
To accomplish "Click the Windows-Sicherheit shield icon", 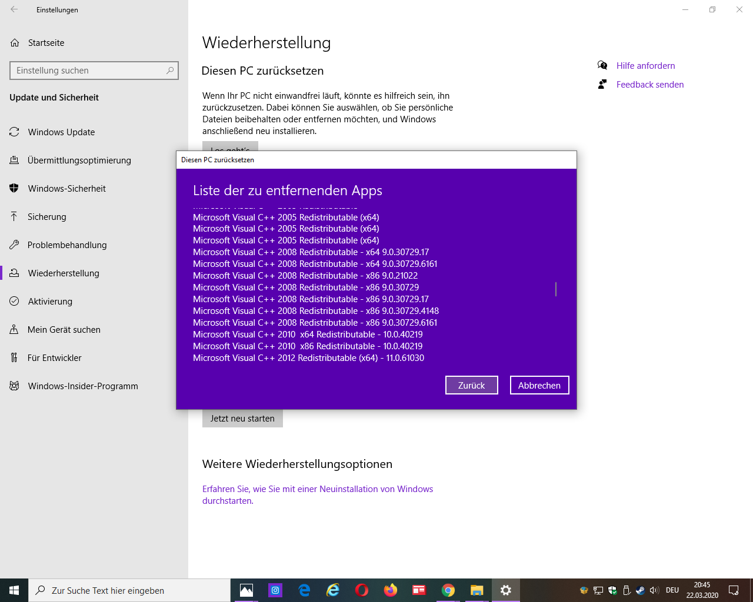I will [x=14, y=189].
